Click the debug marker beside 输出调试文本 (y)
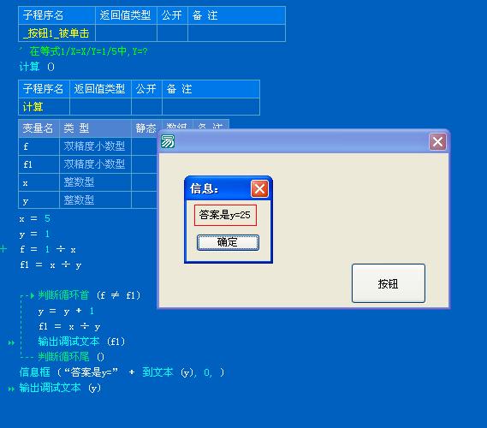This screenshot has width=487, height=428. tap(11, 389)
